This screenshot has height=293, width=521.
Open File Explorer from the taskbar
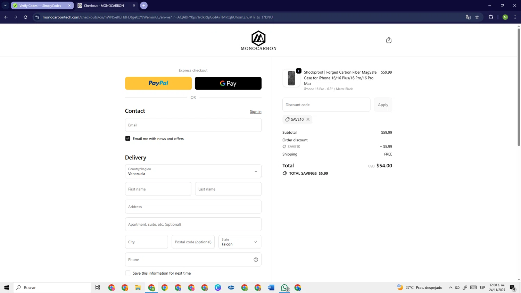point(138,287)
